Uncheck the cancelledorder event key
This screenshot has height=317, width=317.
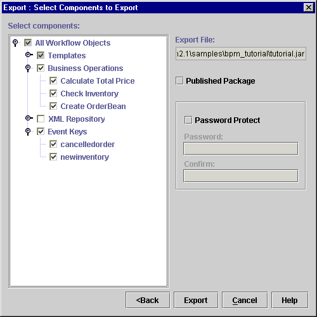(x=53, y=144)
